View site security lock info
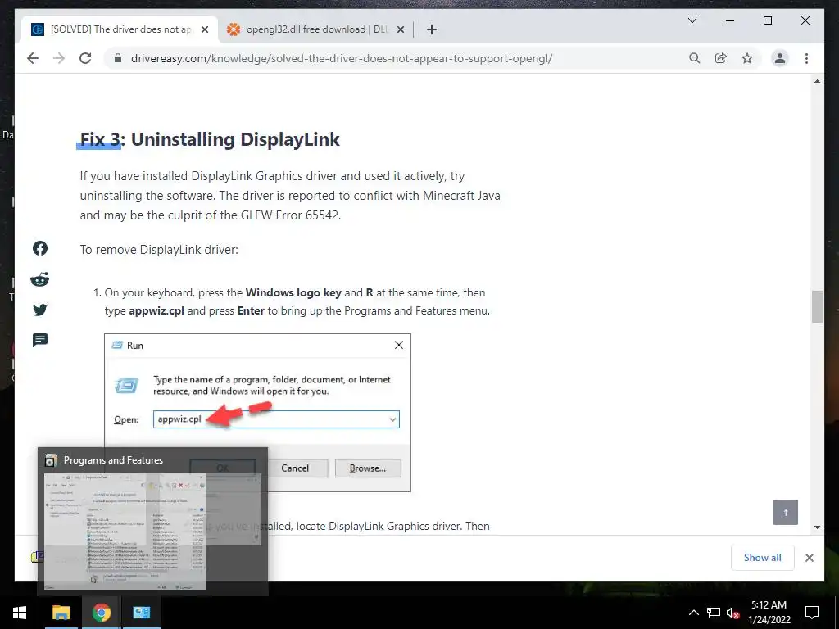839x629 pixels. tap(118, 58)
